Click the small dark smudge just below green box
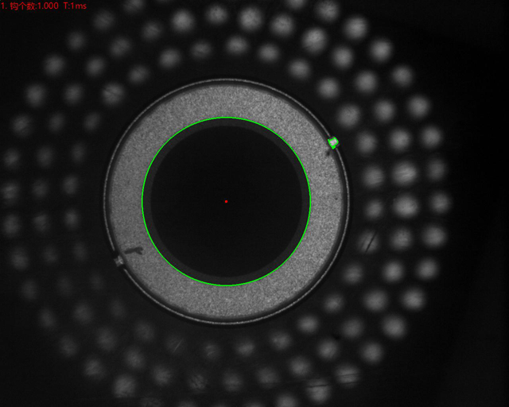509x407 pixels. click(329, 154)
